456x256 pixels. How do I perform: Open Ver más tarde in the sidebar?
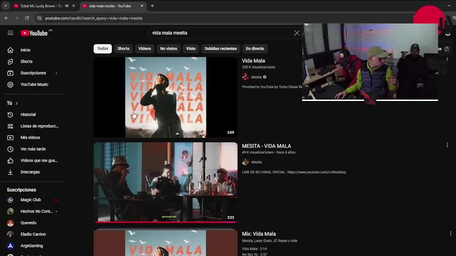(33, 149)
